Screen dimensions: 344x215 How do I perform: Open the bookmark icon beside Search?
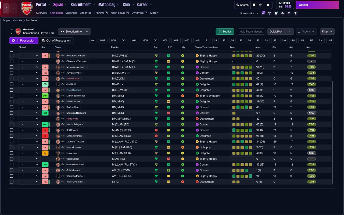[x=254, y=5]
